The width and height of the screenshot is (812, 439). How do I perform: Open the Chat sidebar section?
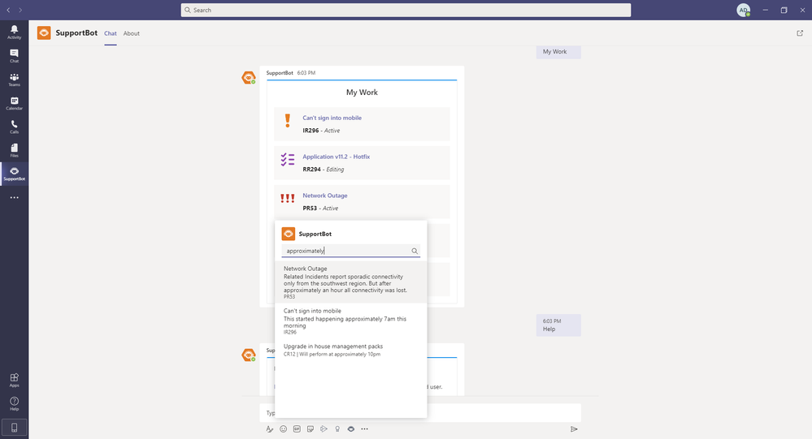pos(14,56)
